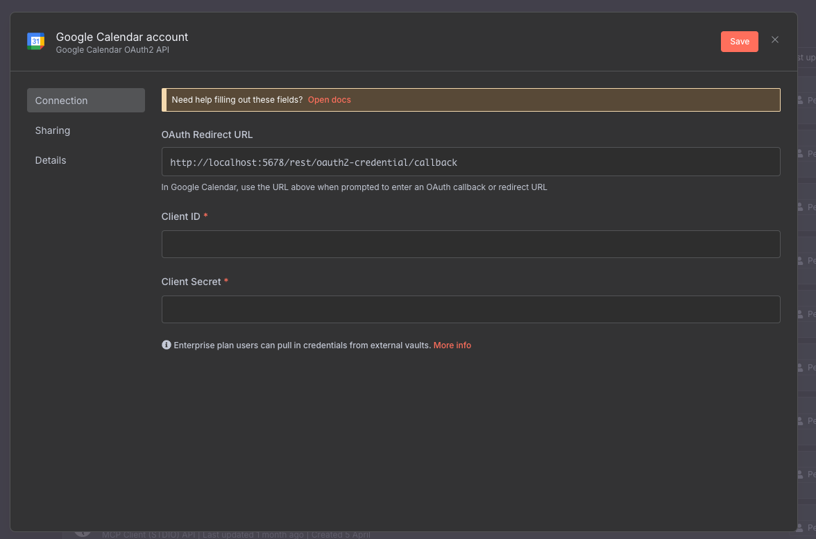Screen dimensions: 816x539
Task: Click the hint text below the redirect URL
Action: [x=355, y=187]
